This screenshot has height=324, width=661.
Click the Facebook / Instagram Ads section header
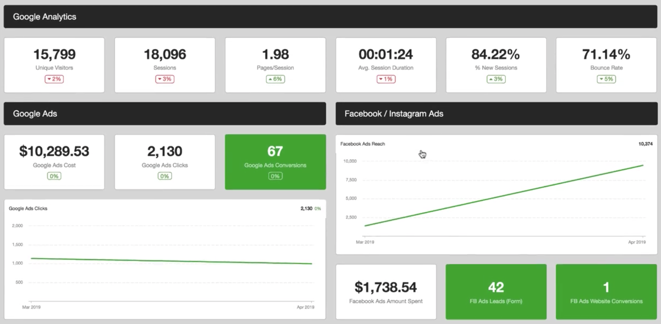click(x=496, y=113)
